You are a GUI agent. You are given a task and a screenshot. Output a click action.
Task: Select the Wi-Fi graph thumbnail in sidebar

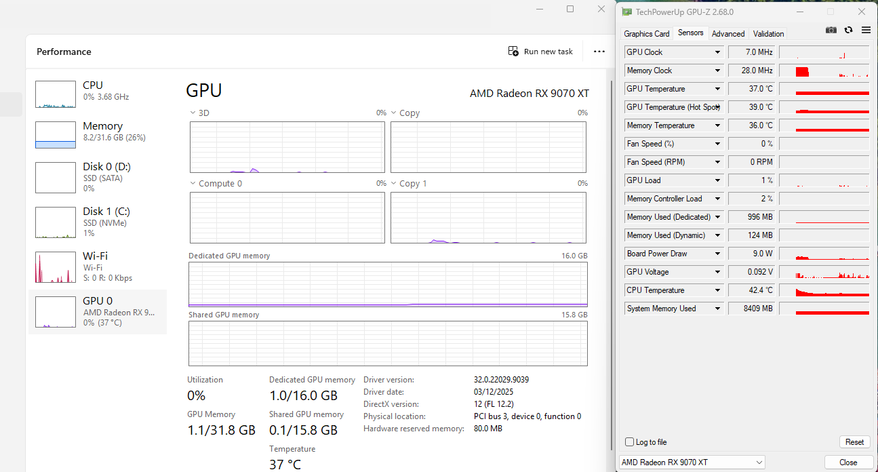pyautogui.click(x=56, y=267)
